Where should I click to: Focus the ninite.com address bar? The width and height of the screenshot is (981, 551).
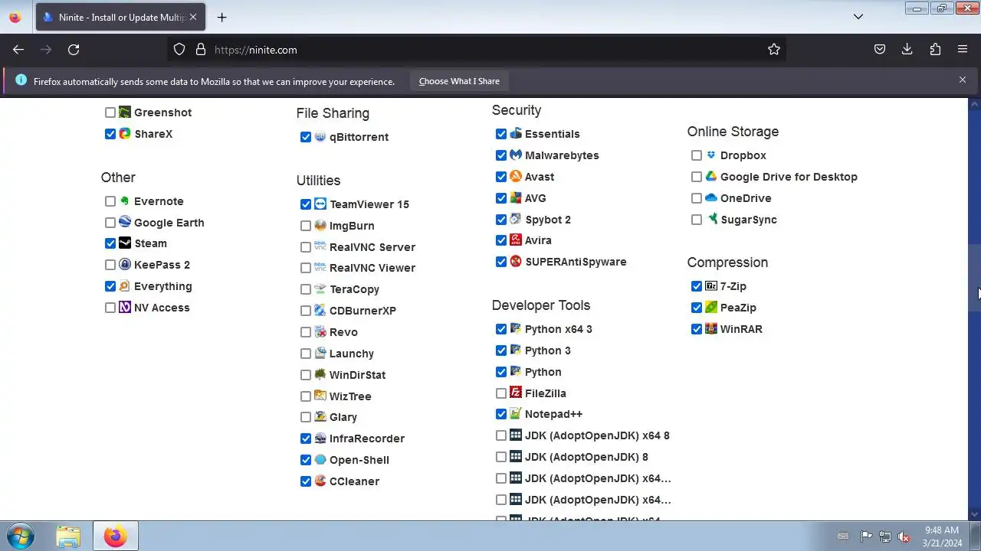[475, 50]
